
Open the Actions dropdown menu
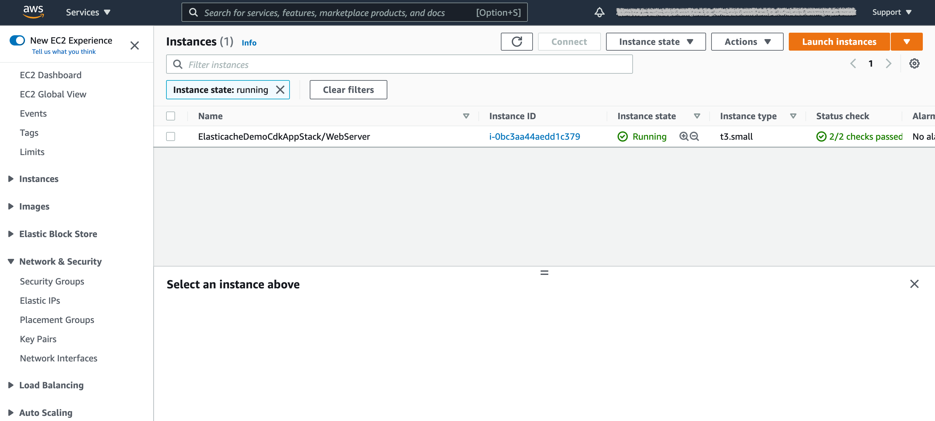[x=746, y=42]
